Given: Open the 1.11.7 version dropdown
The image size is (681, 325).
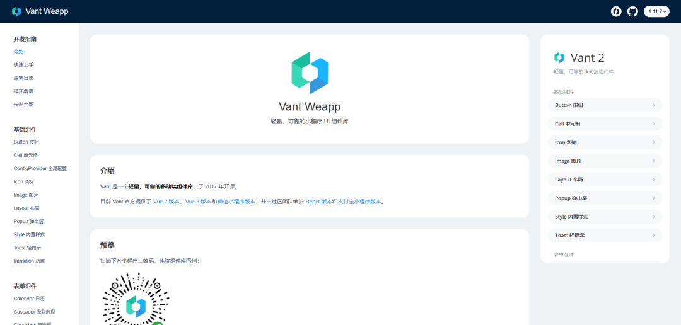Looking at the screenshot, I should [x=656, y=12].
